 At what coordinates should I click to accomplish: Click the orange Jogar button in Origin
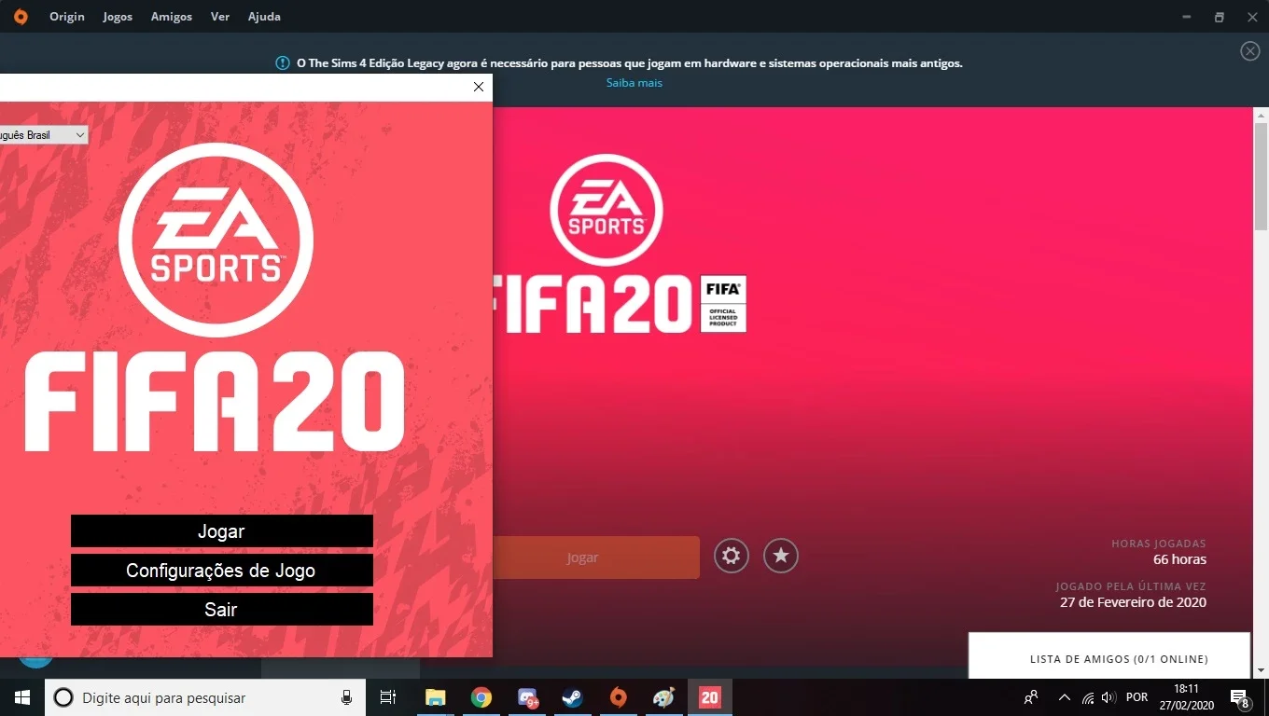click(x=596, y=558)
